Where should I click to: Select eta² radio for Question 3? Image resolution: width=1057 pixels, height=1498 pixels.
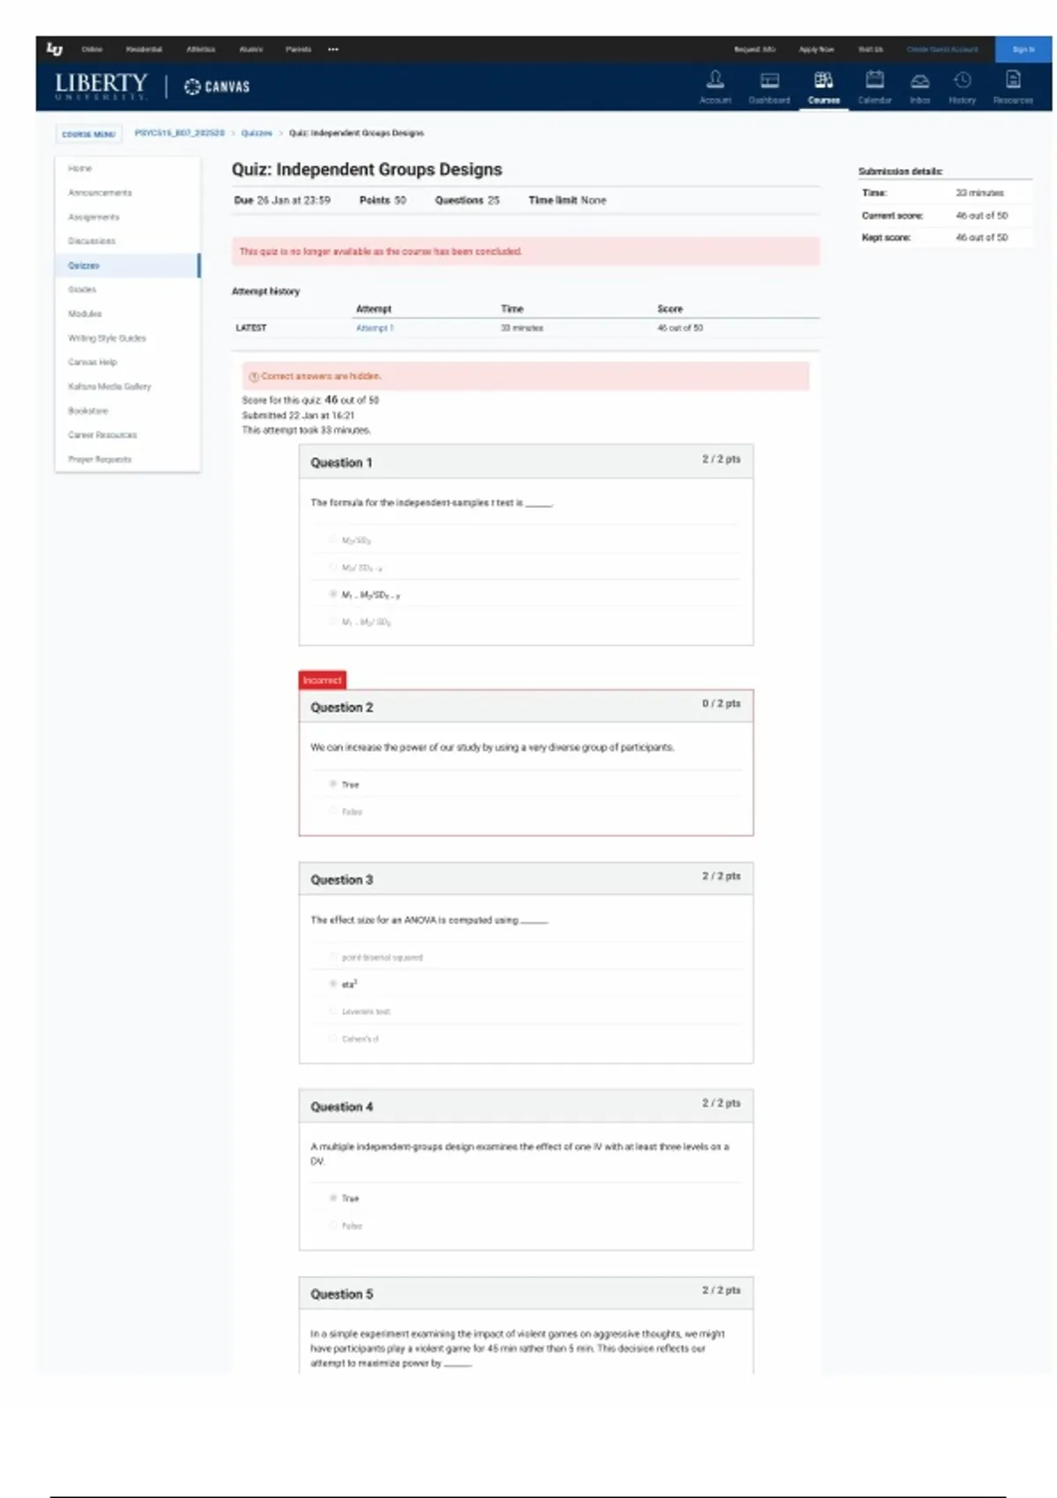tap(333, 983)
